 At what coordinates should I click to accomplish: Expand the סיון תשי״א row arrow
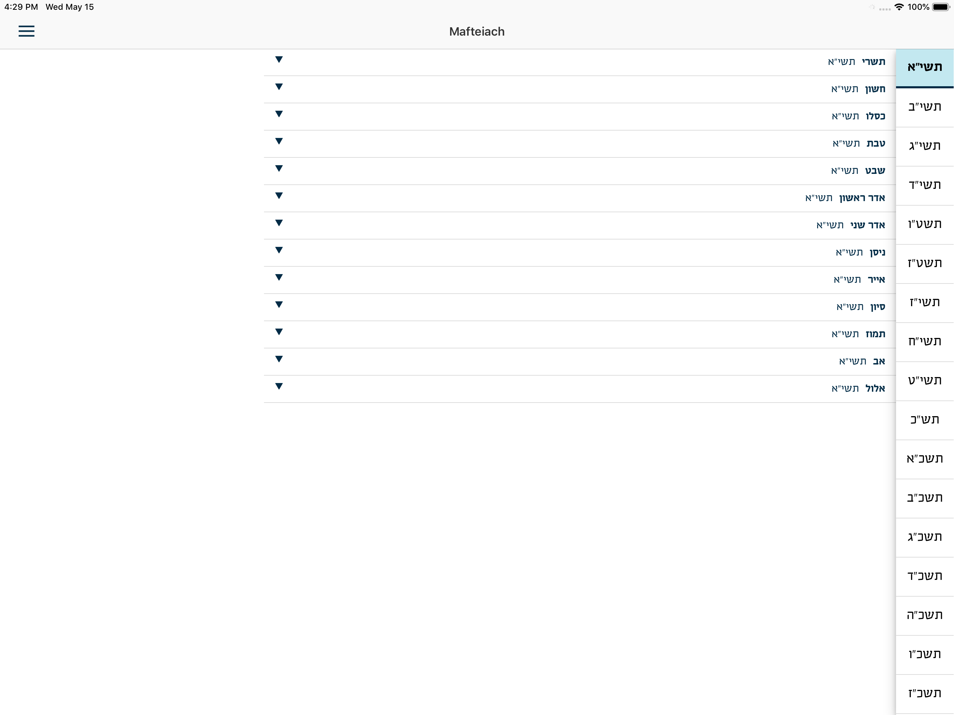coord(279,304)
